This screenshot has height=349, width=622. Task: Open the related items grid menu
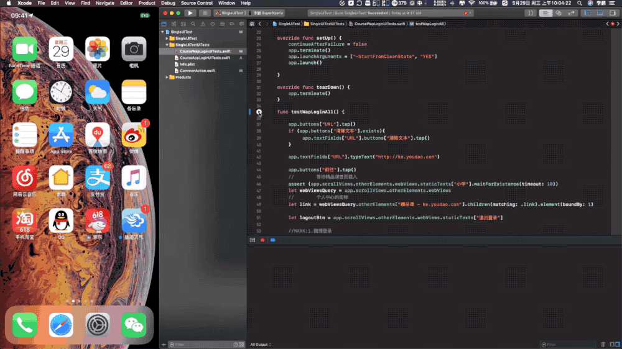coord(252,24)
